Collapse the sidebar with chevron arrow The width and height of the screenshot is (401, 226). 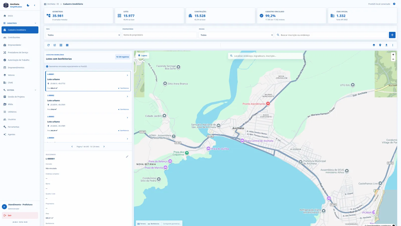(x=35, y=5)
